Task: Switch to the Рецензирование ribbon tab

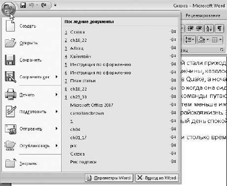Action: click(203, 16)
